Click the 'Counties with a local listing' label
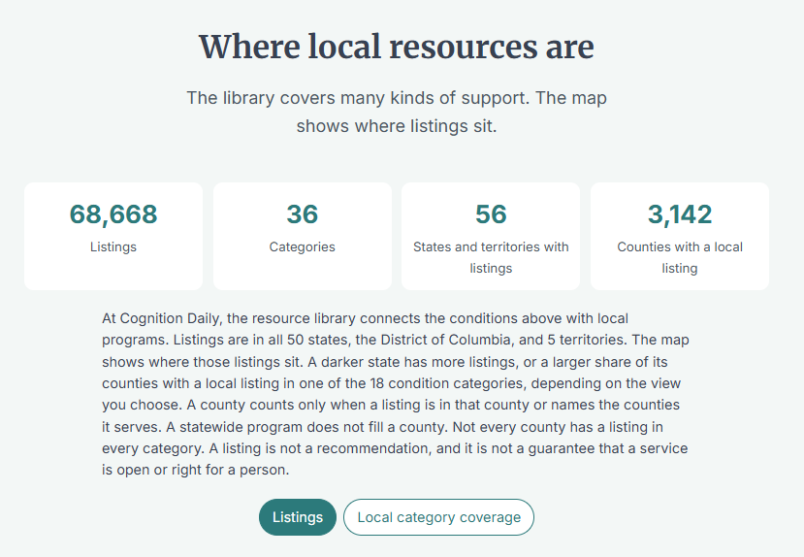This screenshot has width=804, height=557. pyautogui.click(x=680, y=257)
